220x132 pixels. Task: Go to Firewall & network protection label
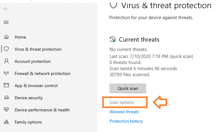click(x=42, y=73)
